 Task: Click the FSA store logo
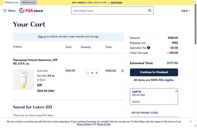pos(31,10)
